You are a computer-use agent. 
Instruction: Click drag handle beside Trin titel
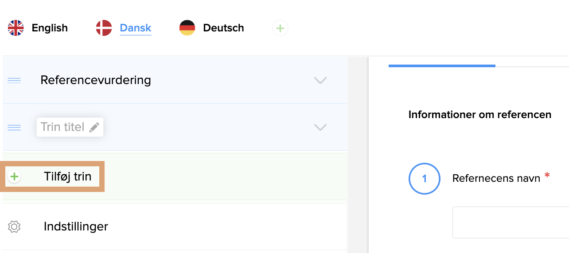coord(14,127)
